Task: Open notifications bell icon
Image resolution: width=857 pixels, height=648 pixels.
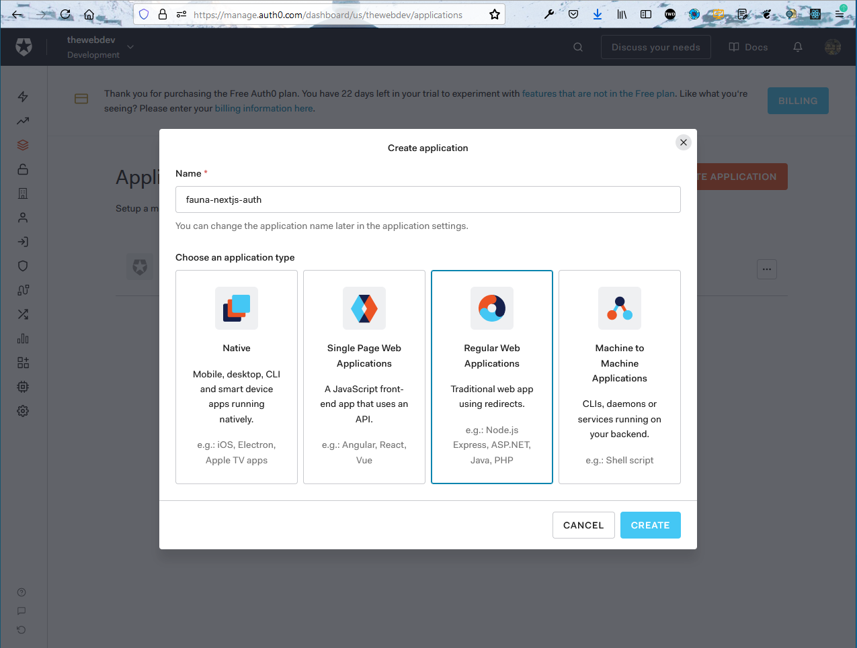Action: (x=798, y=47)
